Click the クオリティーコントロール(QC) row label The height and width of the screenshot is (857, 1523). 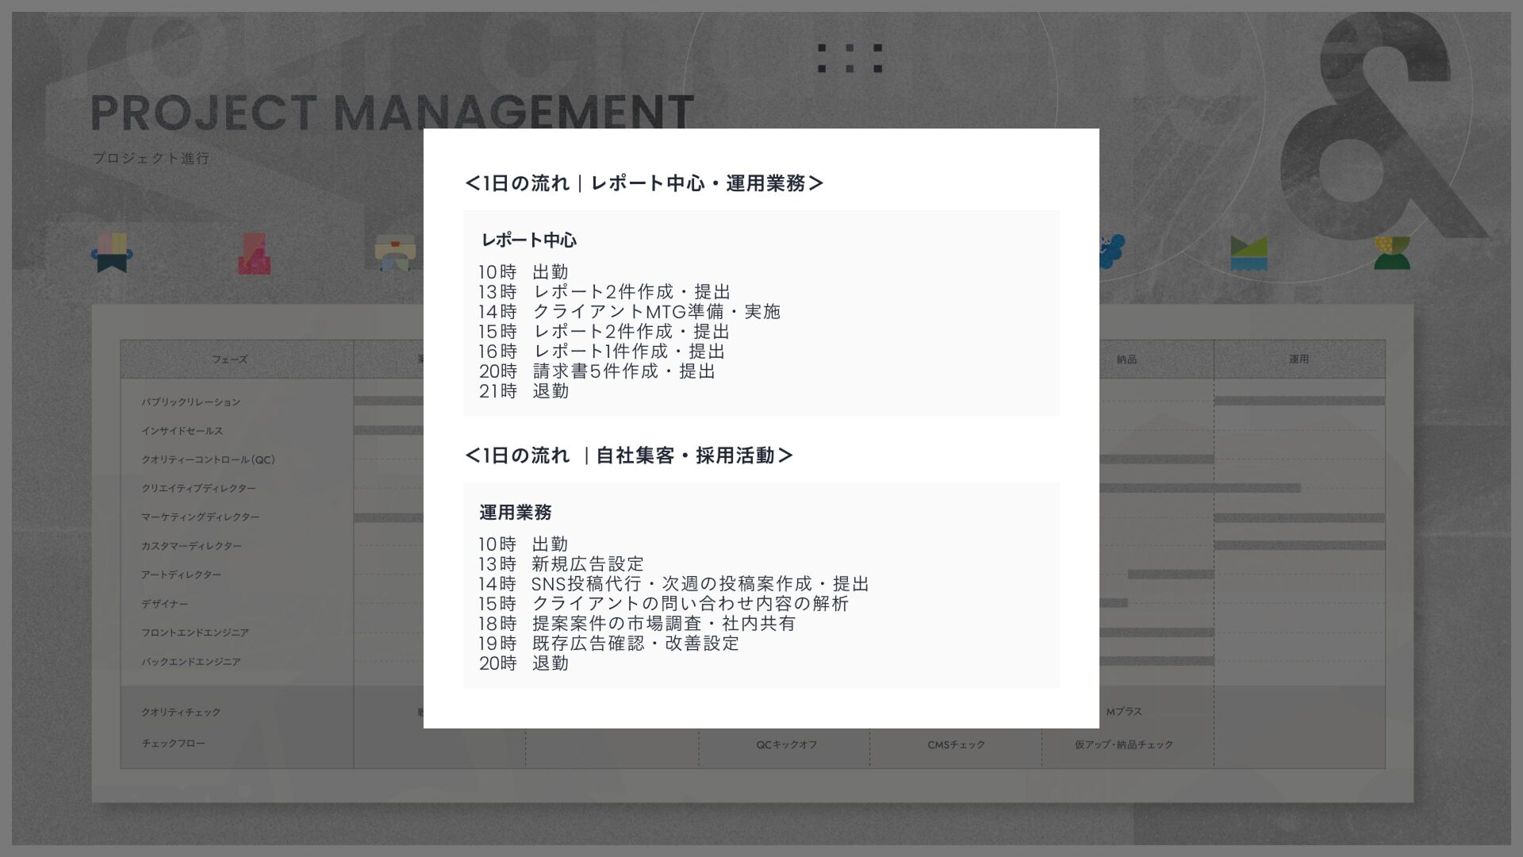point(208,459)
